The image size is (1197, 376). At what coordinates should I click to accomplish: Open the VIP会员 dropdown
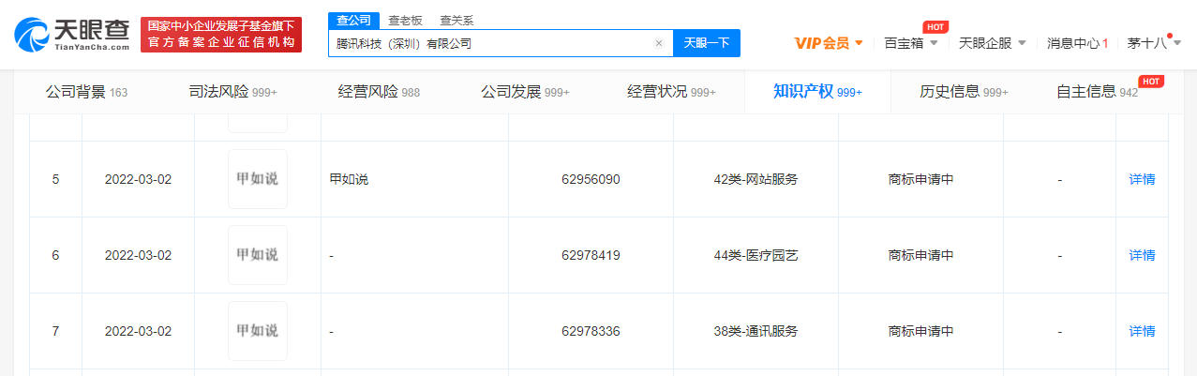[x=829, y=43]
